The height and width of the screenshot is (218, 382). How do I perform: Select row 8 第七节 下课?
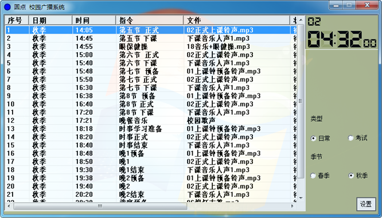pos(151,88)
